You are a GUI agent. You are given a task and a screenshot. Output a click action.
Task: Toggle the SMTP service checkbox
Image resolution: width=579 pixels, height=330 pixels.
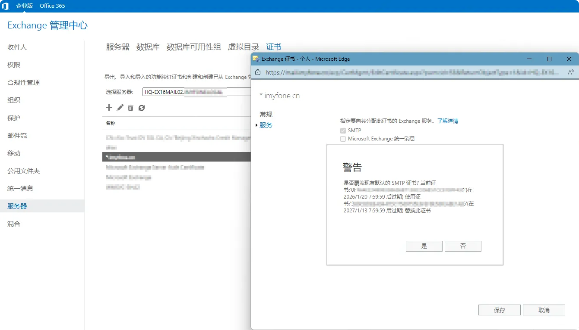(343, 131)
